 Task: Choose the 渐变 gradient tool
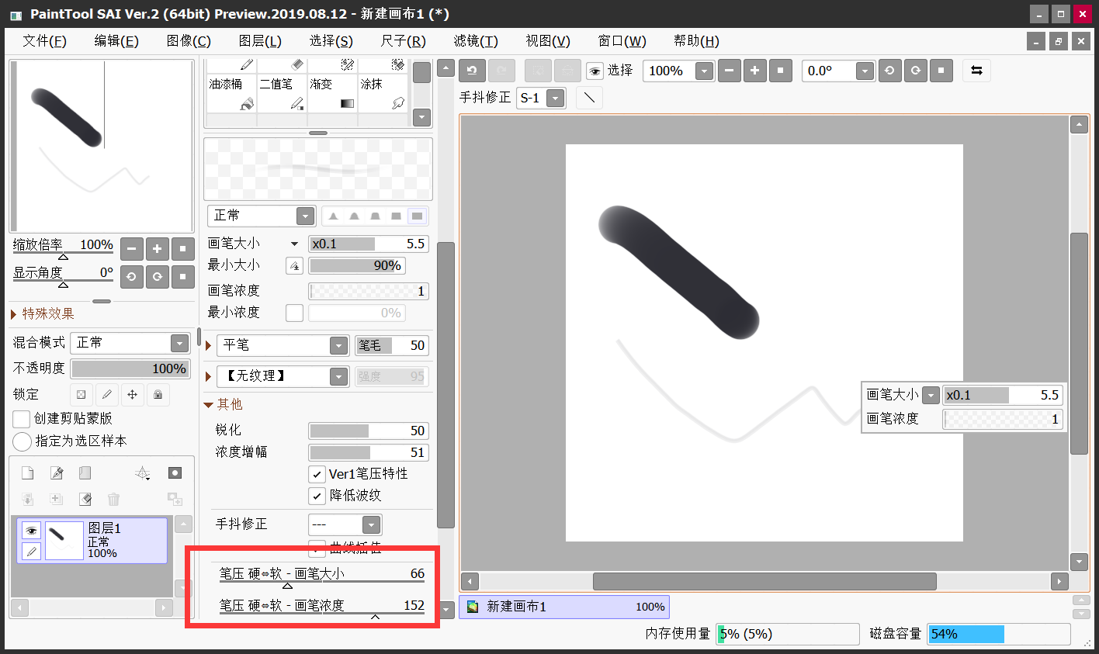[x=332, y=93]
